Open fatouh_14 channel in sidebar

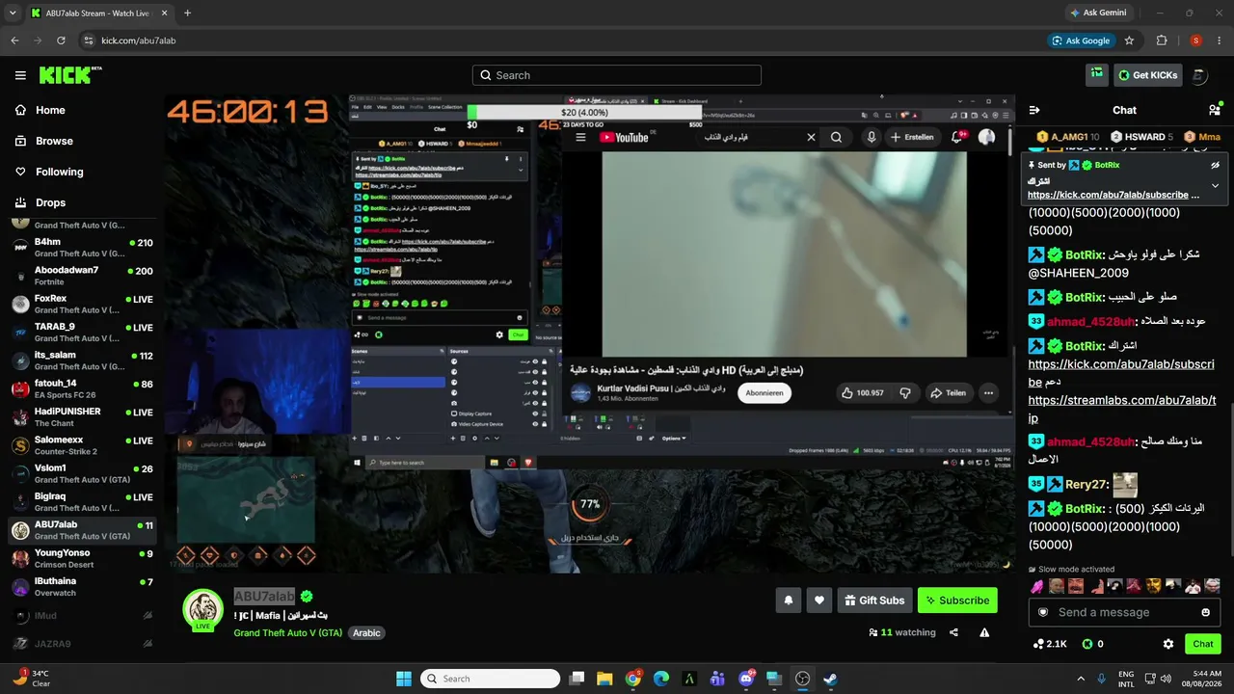[x=81, y=388]
